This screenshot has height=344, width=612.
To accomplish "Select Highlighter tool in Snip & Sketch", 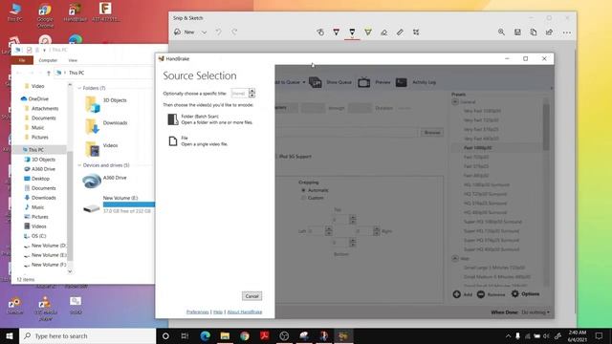I will click(x=368, y=32).
